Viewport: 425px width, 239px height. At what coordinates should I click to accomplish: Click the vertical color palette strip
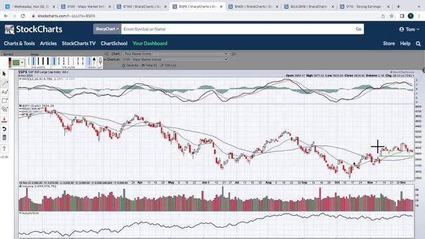point(10,62)
